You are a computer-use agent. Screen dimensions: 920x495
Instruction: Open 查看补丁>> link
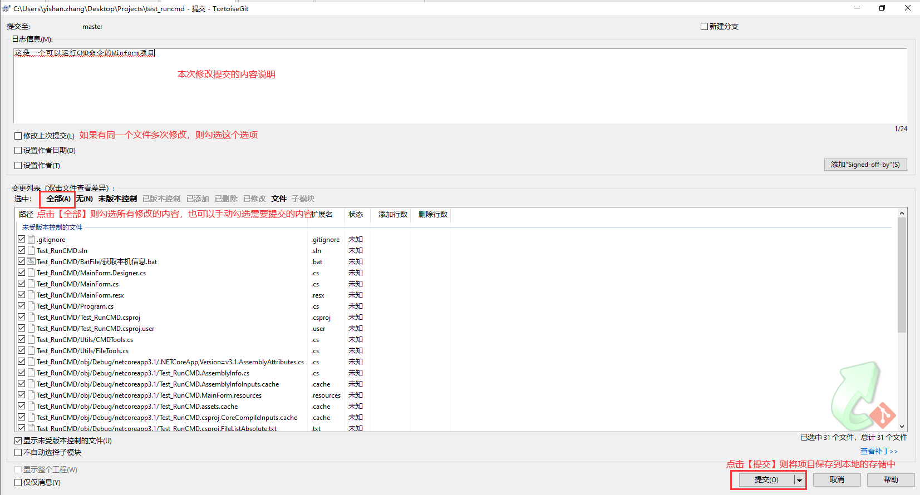pyautogui.click(x=879, y=451)
